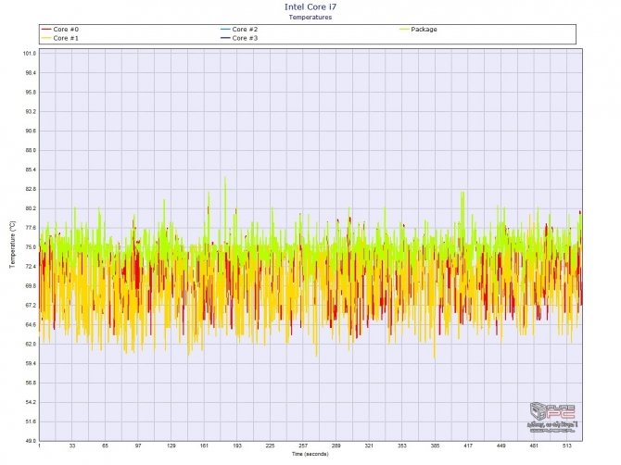Screen dimensions: 621x465
Task: Click the 385 x-axis tick label
Action: (435, 446)
